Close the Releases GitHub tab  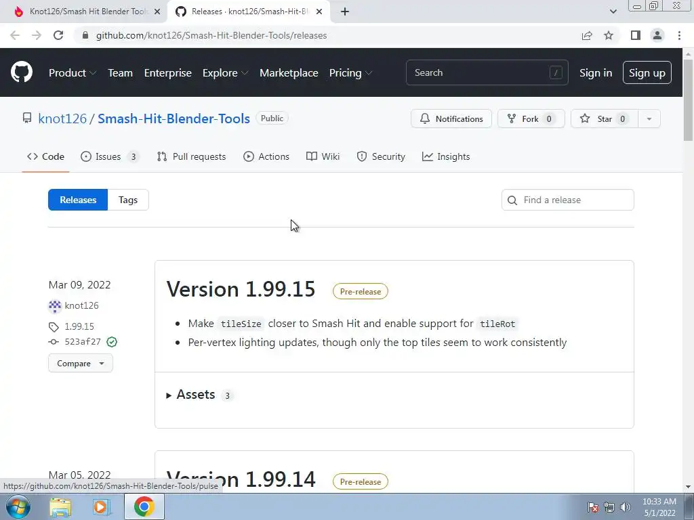[x=320, y=12]
